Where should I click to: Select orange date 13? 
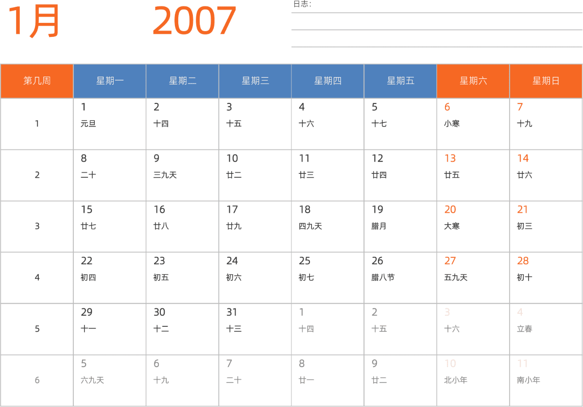click(x=450, y=158)
